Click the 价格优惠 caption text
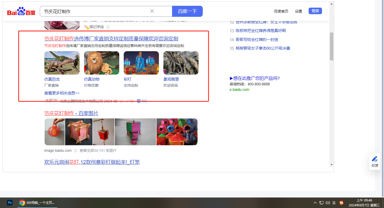 tap(91, 85)
